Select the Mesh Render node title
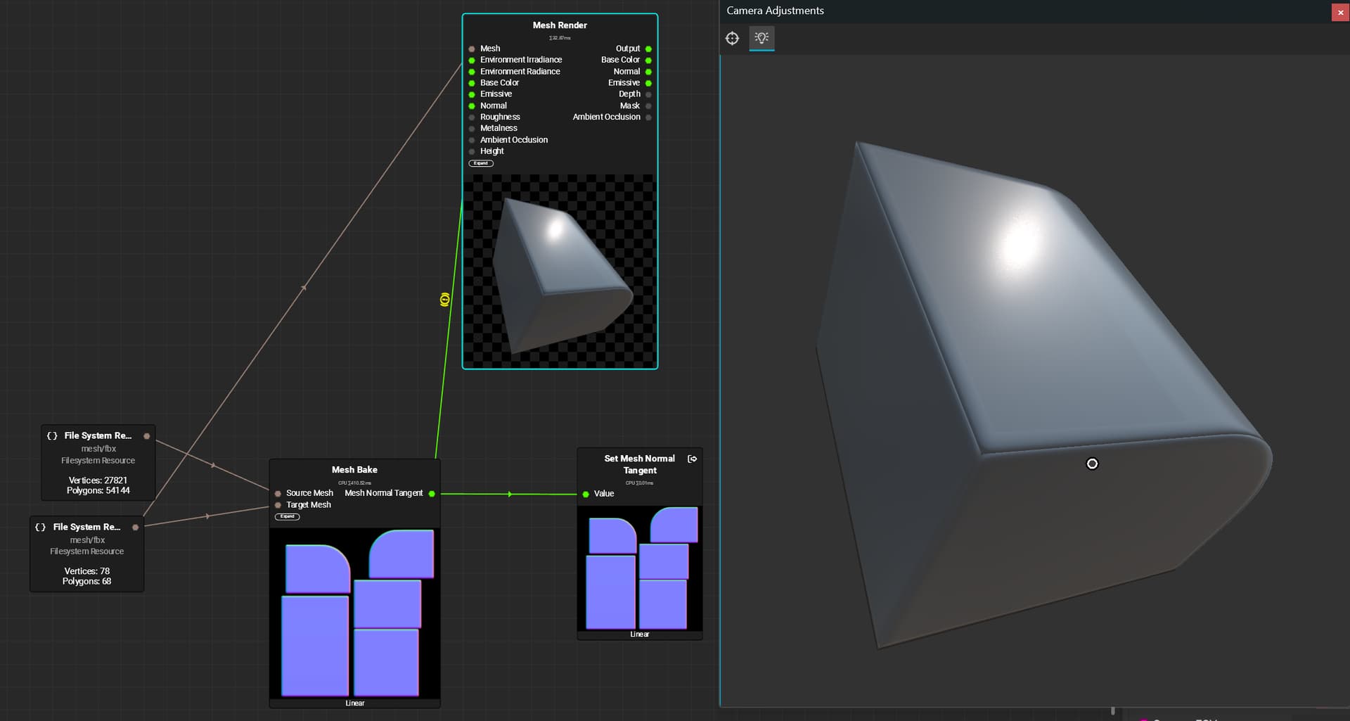1350x721 pixels. [560, 25]
